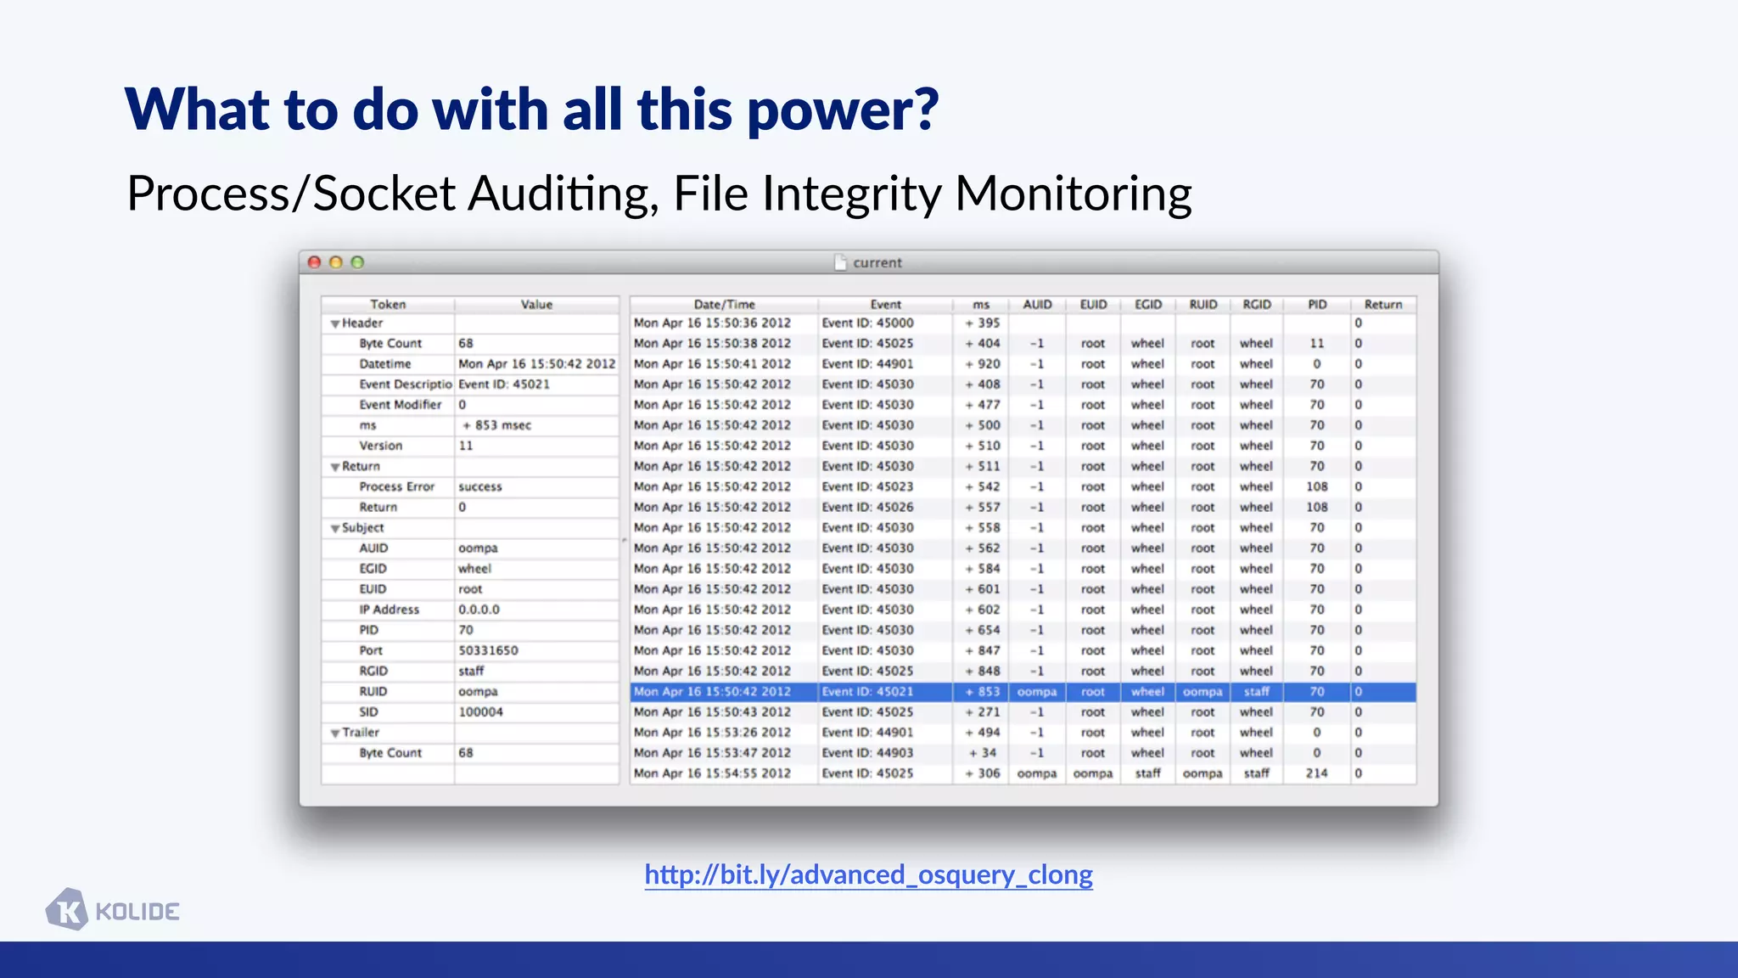Sort by the Event column header

point(885,304)
